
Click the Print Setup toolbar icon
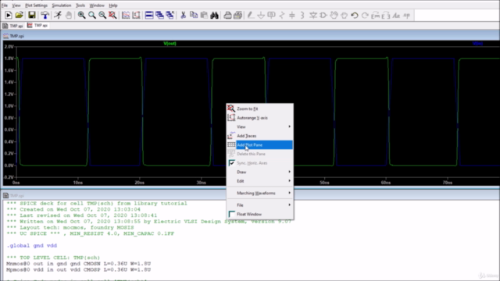pos(227,15)
